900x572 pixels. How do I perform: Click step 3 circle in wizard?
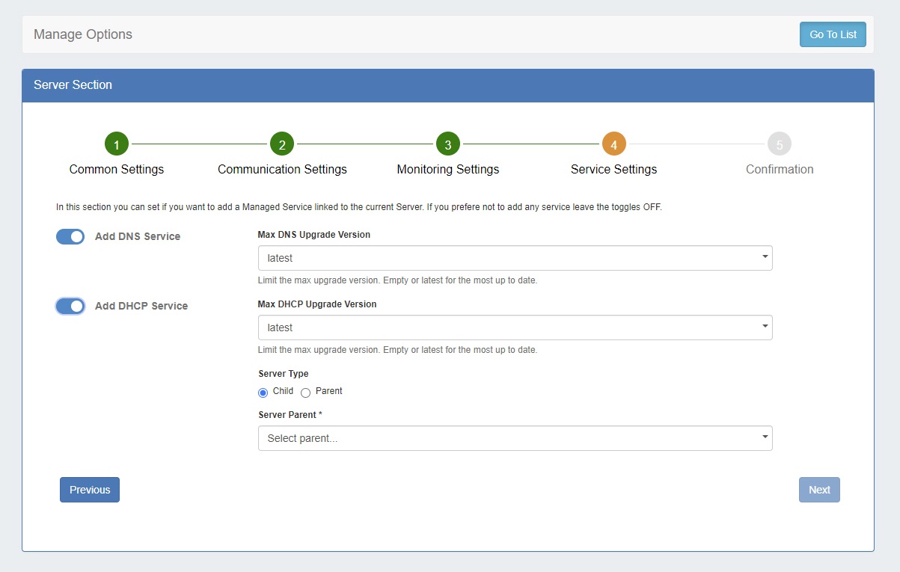pyautogui.click(x=448, y=144)
